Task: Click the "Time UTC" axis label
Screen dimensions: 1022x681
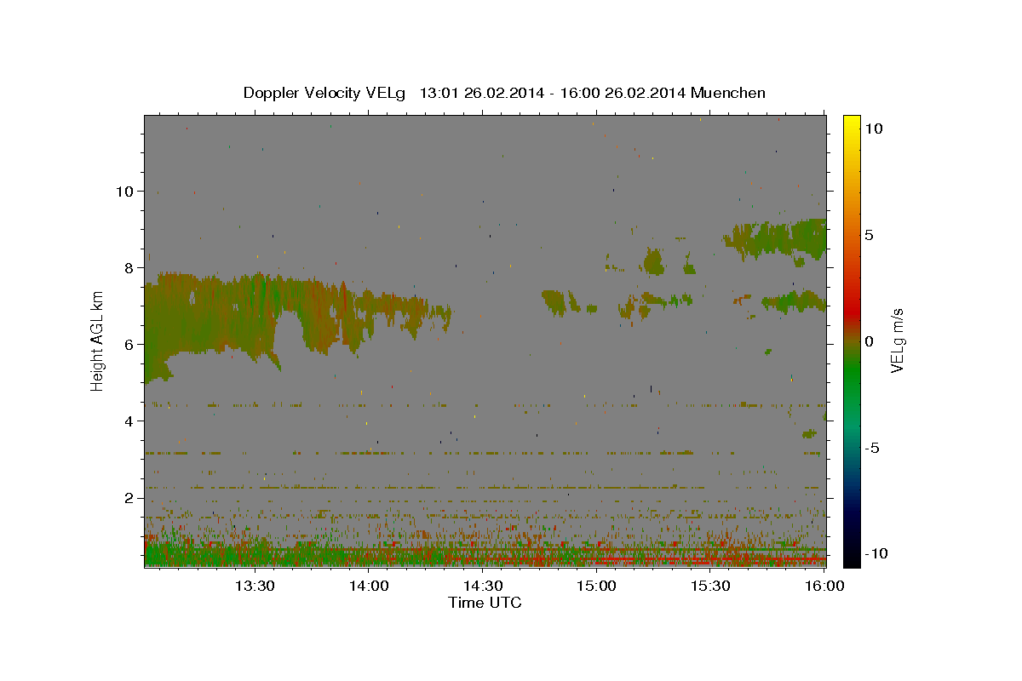Action: click(485, 603)
